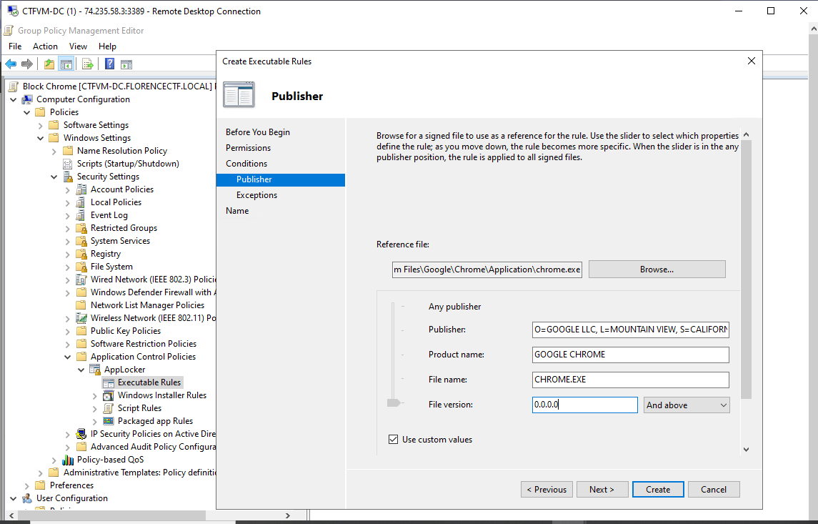Click the Reference file path field

(x=487, y=270)
